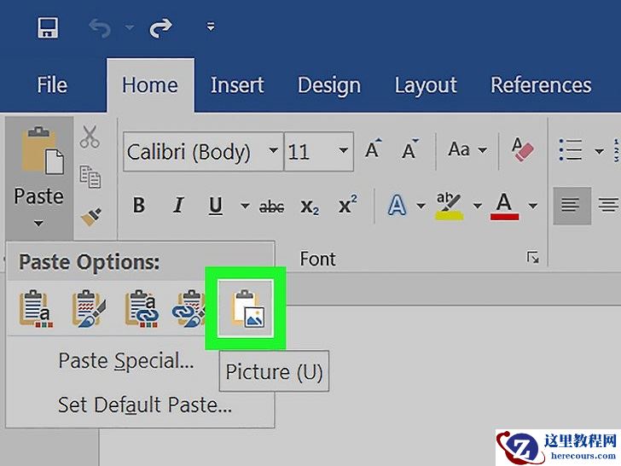621x466 pixels.
Task: Select the Format Painter brush icon
Action: (90, 217)
